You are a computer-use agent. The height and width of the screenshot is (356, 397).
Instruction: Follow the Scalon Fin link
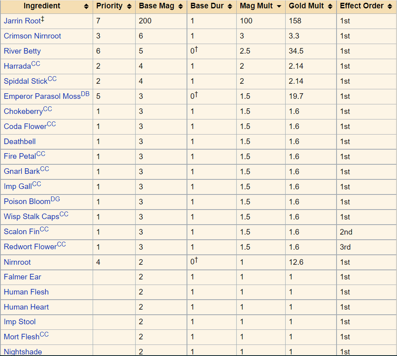pyautogui.click(x=21, y=232)
